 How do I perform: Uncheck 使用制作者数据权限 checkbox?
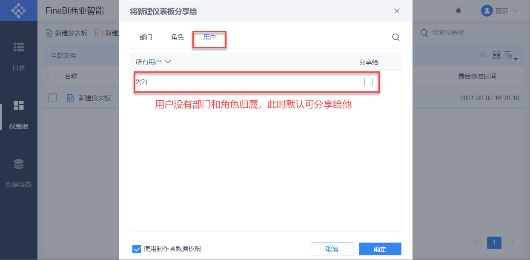[137, 249]
